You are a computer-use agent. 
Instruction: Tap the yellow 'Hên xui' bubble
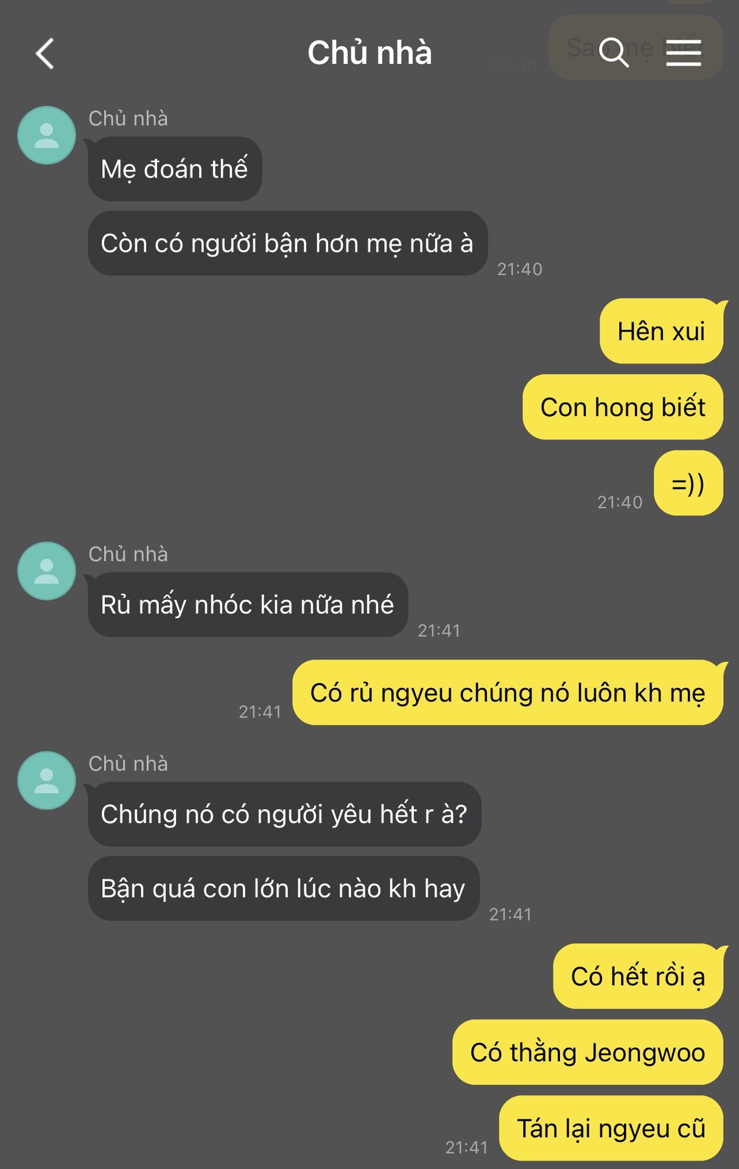pos(662,331)
